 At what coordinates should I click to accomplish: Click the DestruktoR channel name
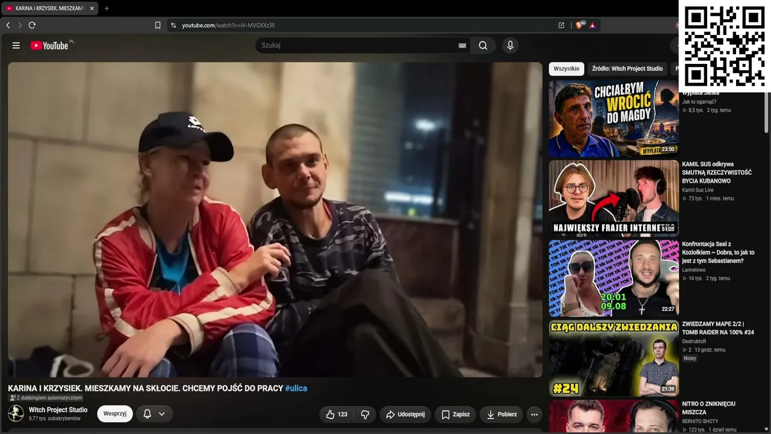[x=694, y=342]
